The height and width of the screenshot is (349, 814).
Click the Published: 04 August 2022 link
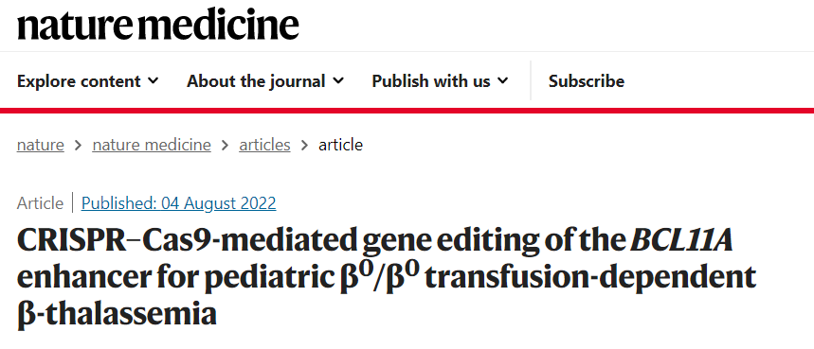click(178, 203)
